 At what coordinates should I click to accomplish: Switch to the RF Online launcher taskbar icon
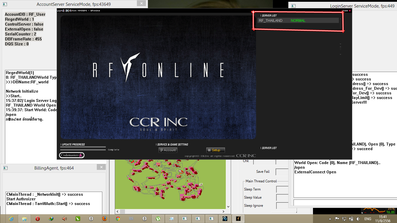click(x=238, y=219)
